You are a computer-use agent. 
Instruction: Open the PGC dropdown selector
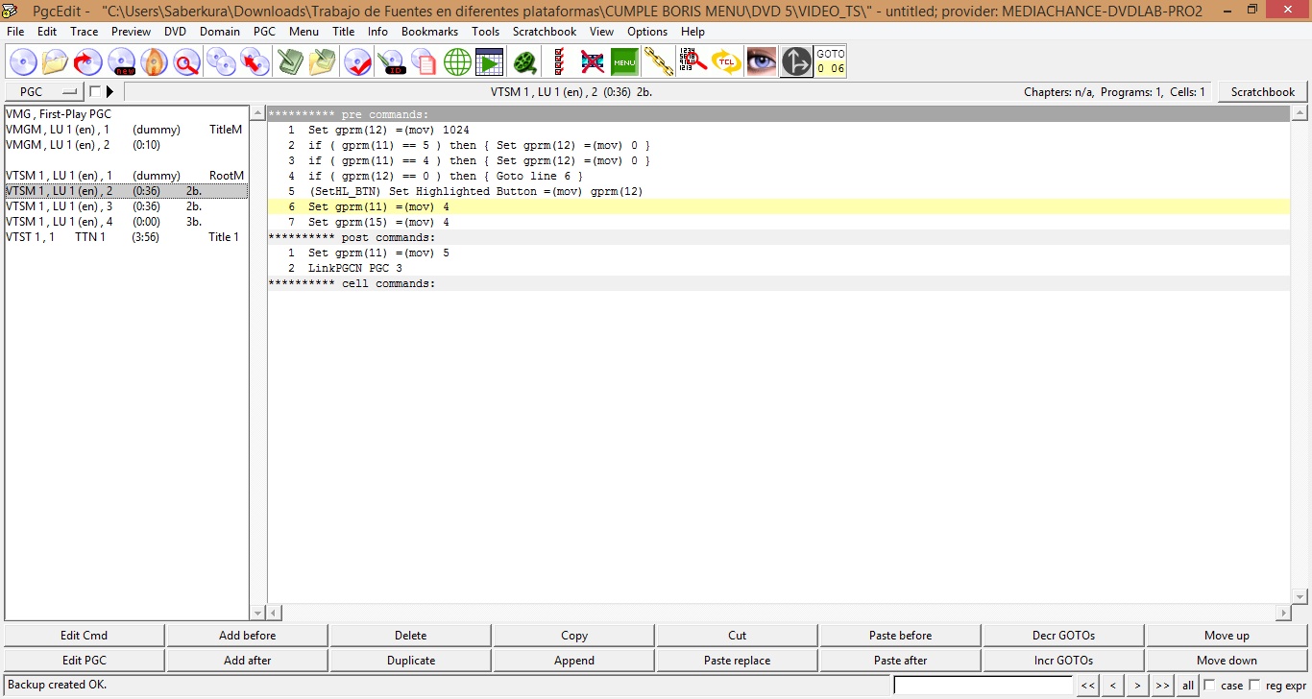click(44, 92)
